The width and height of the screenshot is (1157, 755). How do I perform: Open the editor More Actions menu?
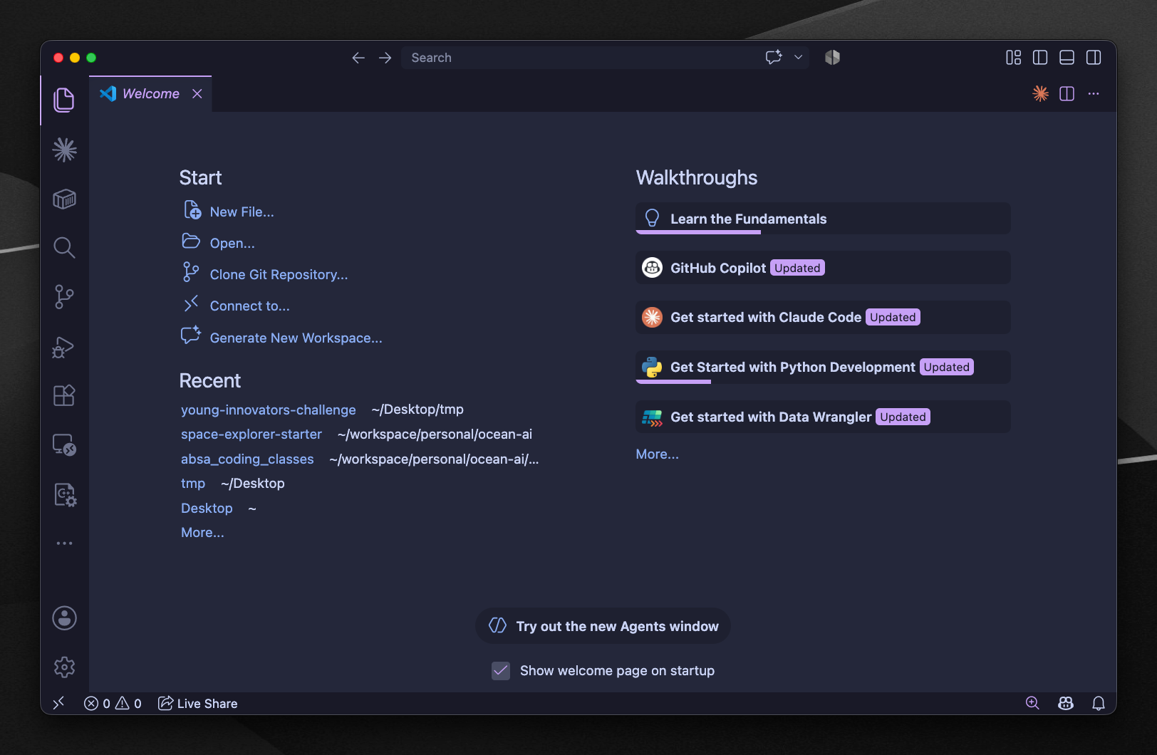pos(1094,93)
